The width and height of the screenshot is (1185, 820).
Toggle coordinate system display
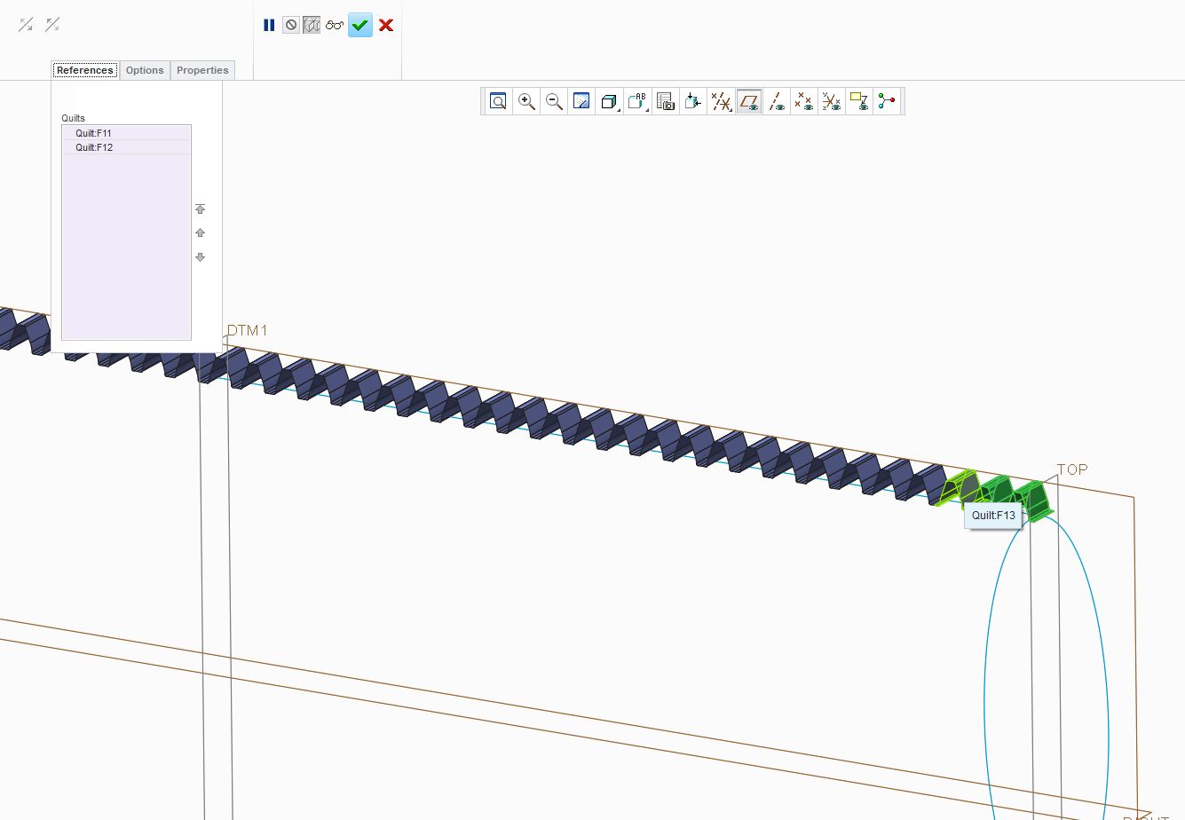coord(832,101)
